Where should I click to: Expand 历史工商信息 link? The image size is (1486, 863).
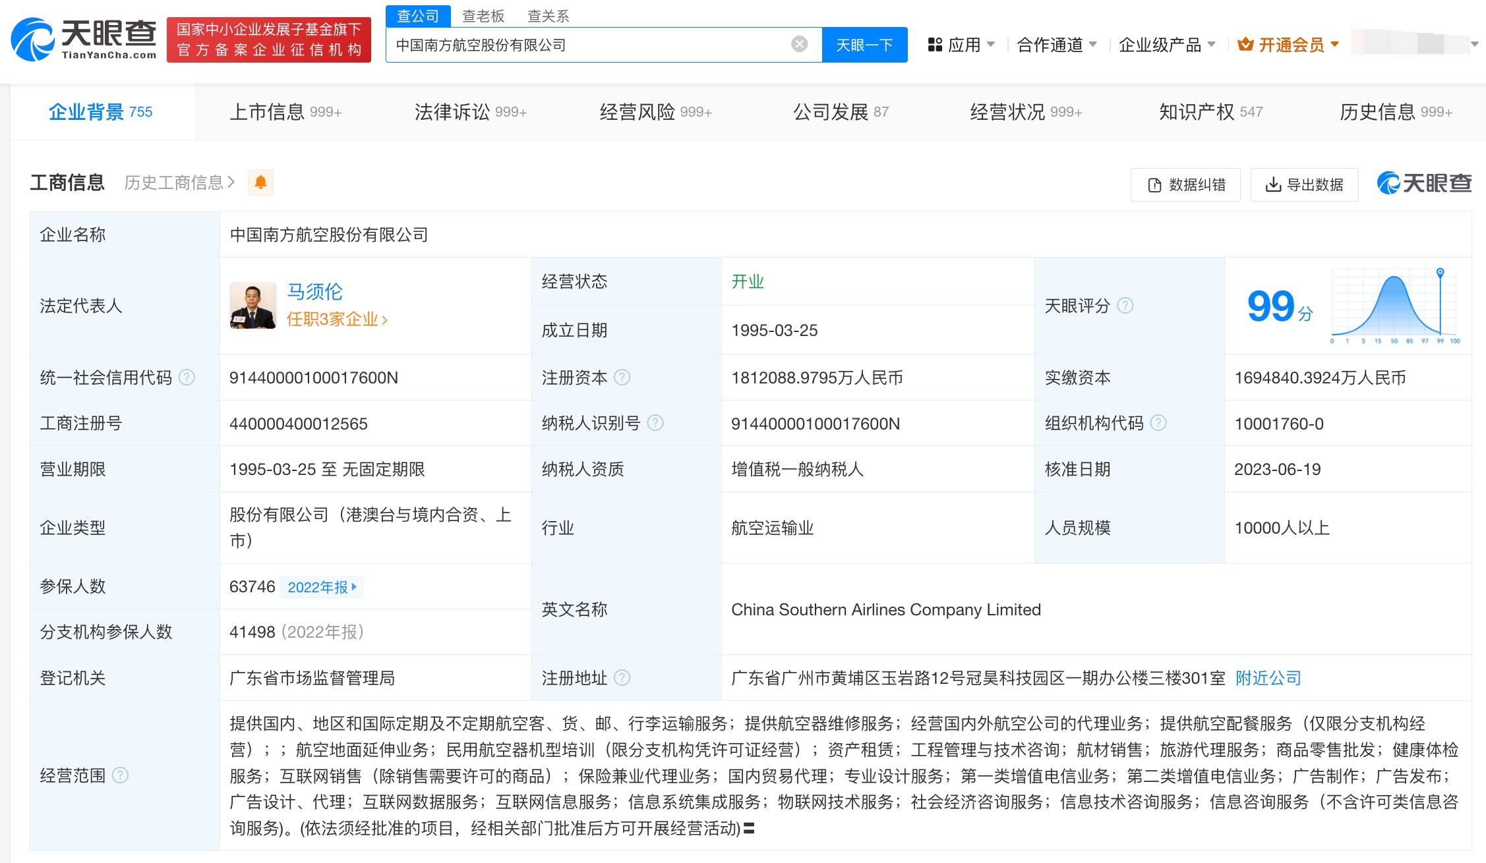click(x=179, y=182)
